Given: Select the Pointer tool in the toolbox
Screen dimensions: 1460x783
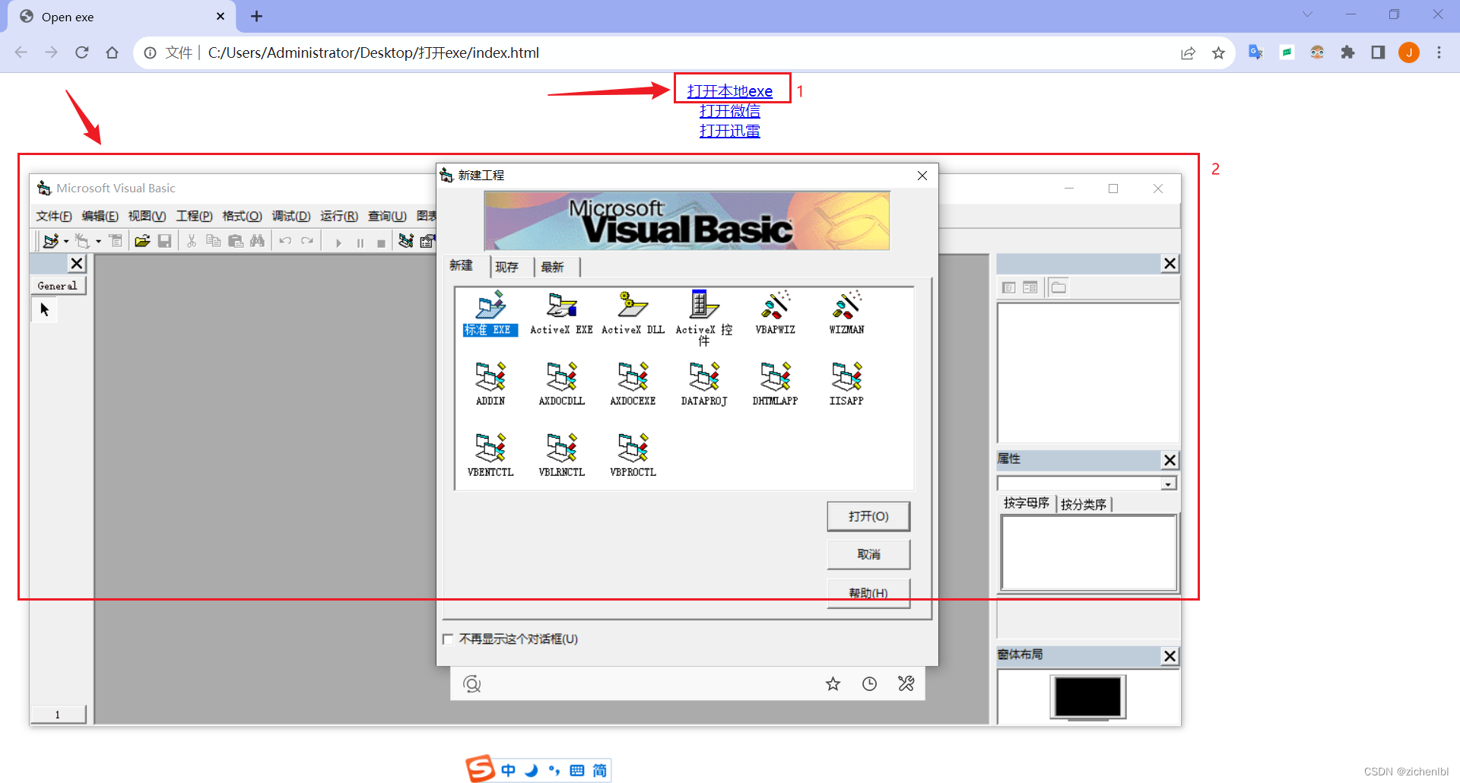Looking at the screenshot, I should 44,309.
